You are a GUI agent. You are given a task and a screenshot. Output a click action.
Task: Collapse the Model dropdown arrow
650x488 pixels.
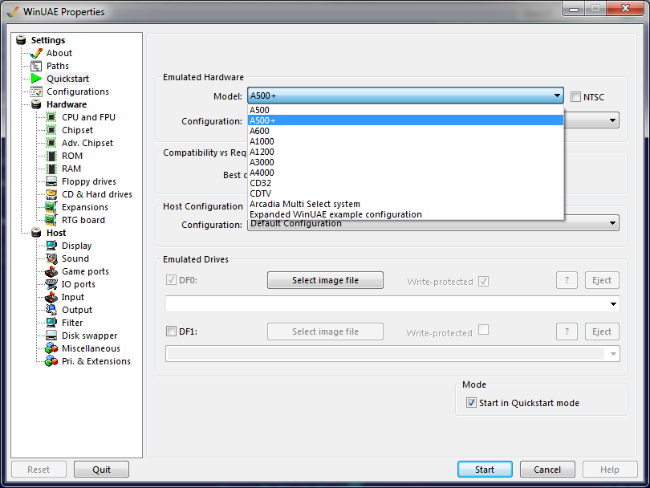point(557,96)
